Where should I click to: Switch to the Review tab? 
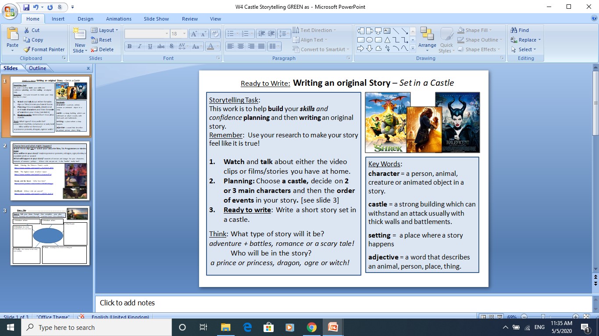click(190, 19)
